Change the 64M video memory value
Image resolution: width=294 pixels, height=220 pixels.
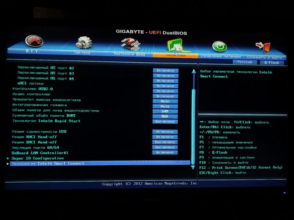165,111
